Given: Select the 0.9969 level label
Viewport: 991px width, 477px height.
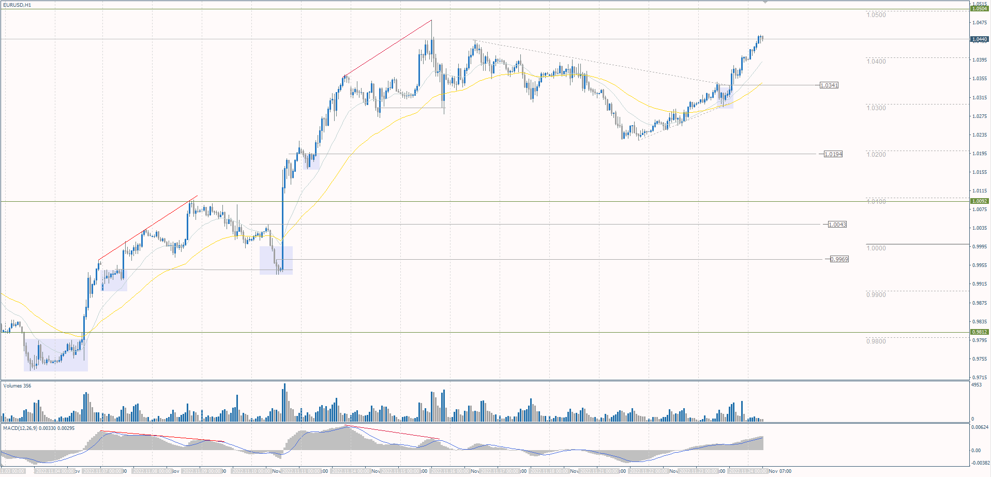Looking at the screenshot, I should tap(839, 259).
